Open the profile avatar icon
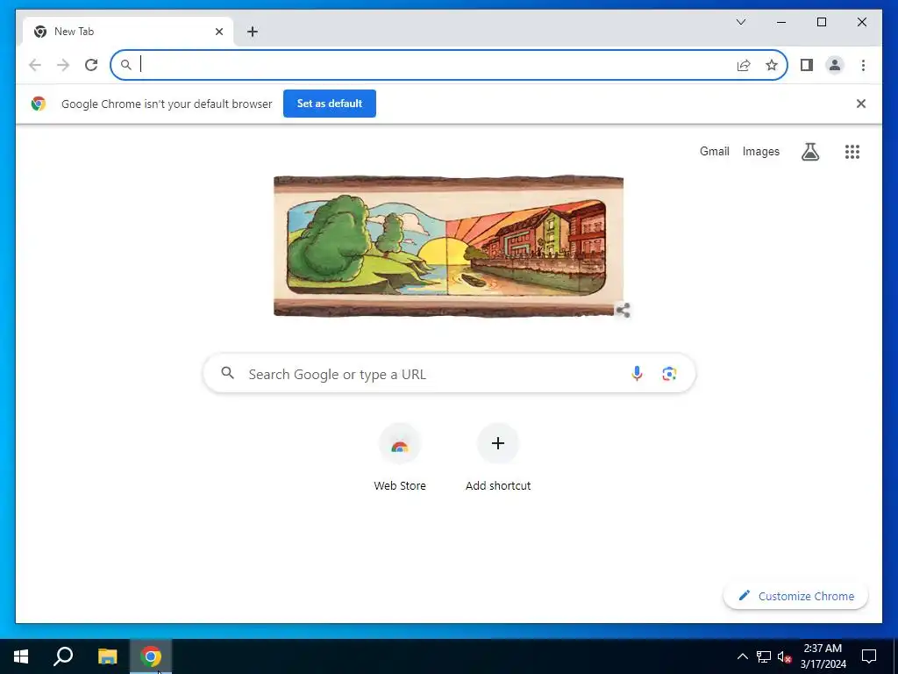 pyautogui.click(x=835, y=65)
